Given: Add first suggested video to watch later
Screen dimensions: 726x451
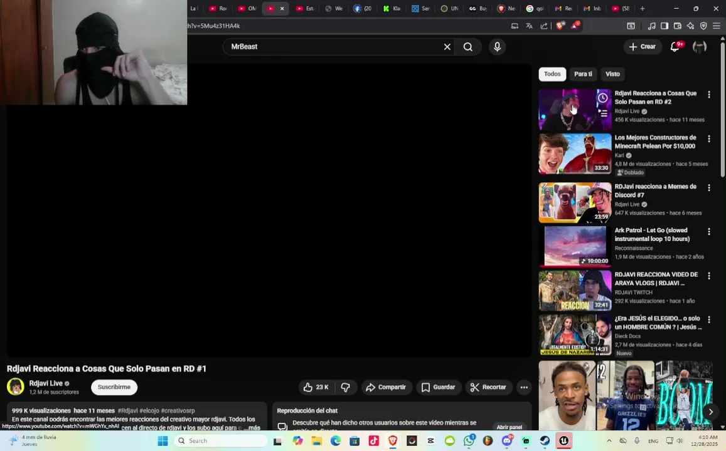Looking at the screenshot, I should (602, 98).
